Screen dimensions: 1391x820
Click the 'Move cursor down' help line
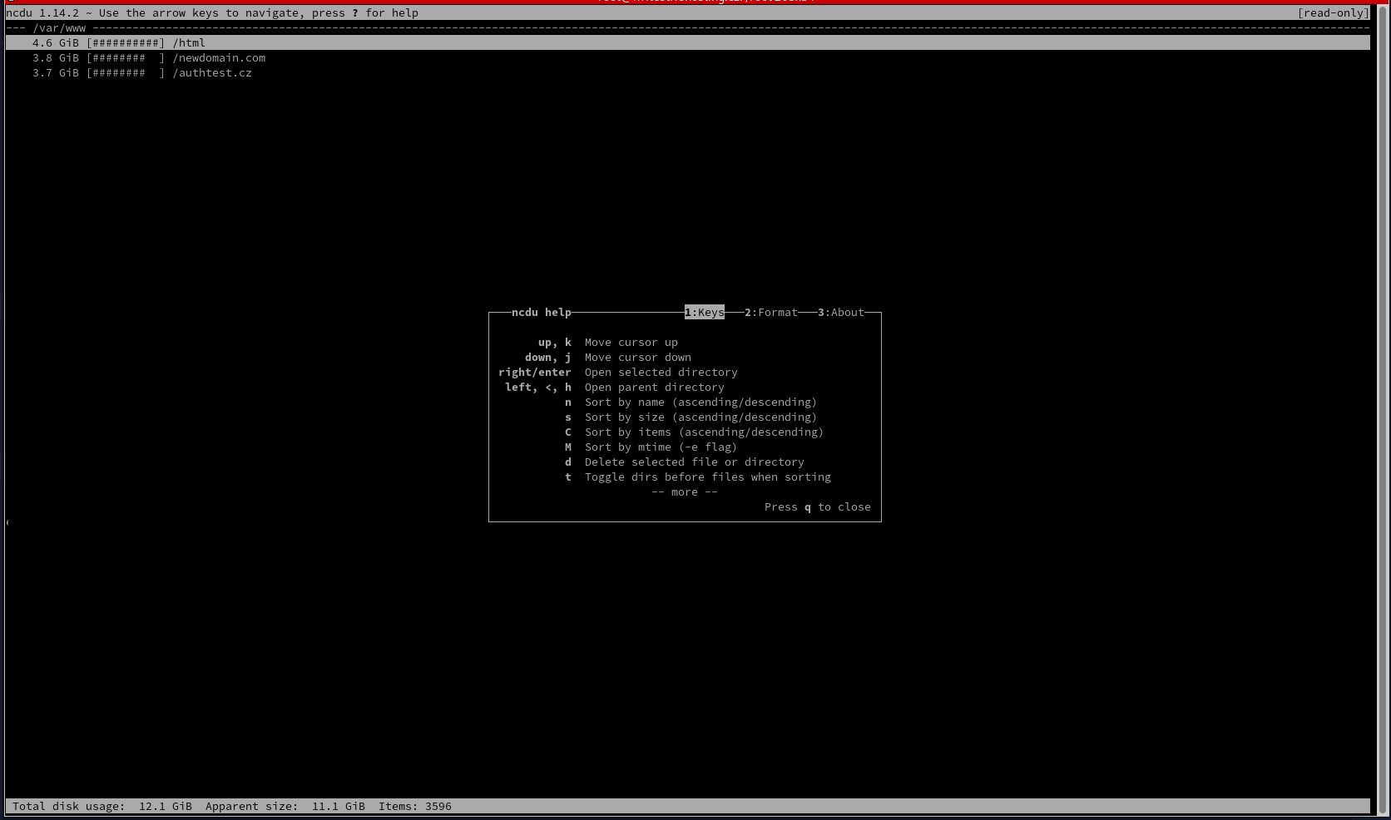tap(638, 357)
